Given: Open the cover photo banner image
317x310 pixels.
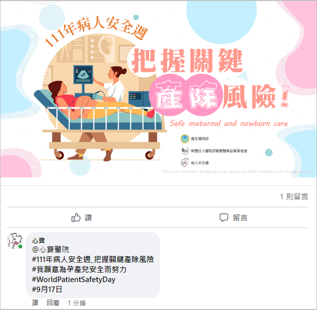Looking at the screenshot, I should (x=158, y=89).
